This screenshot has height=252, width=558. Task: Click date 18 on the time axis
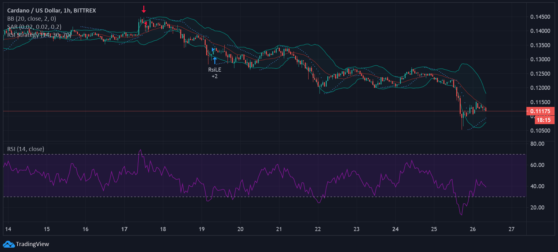163,229
